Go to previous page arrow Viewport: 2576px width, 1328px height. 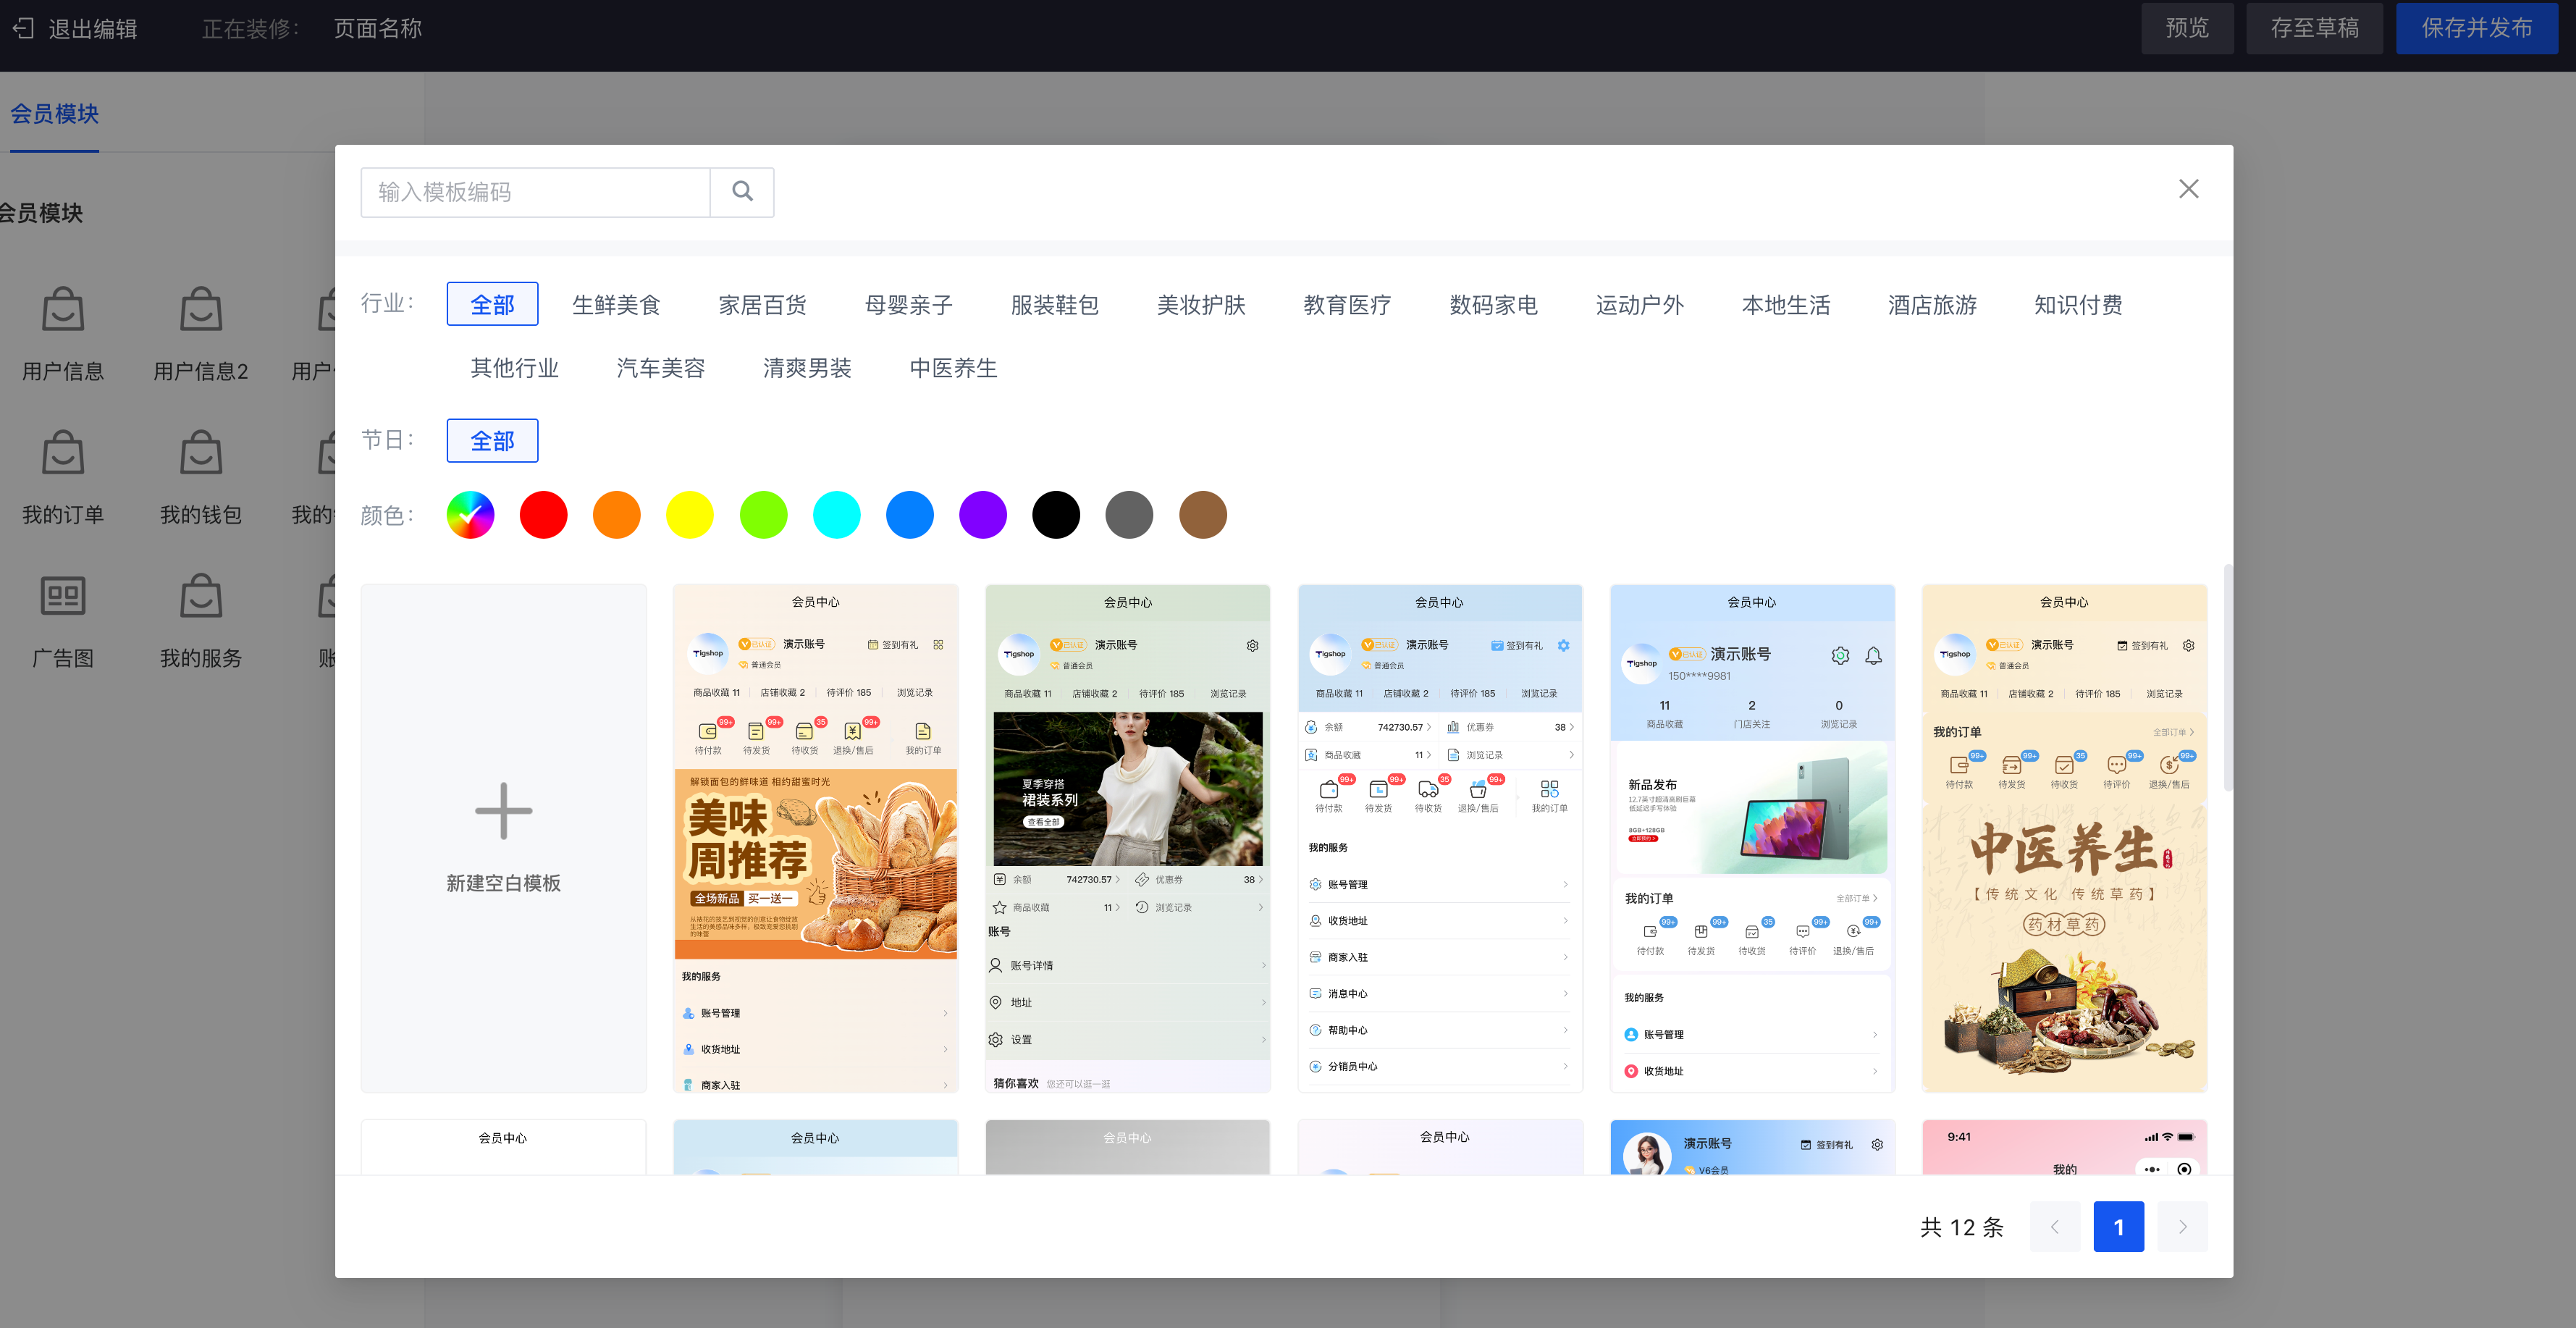click(x=2055, y=1226)
